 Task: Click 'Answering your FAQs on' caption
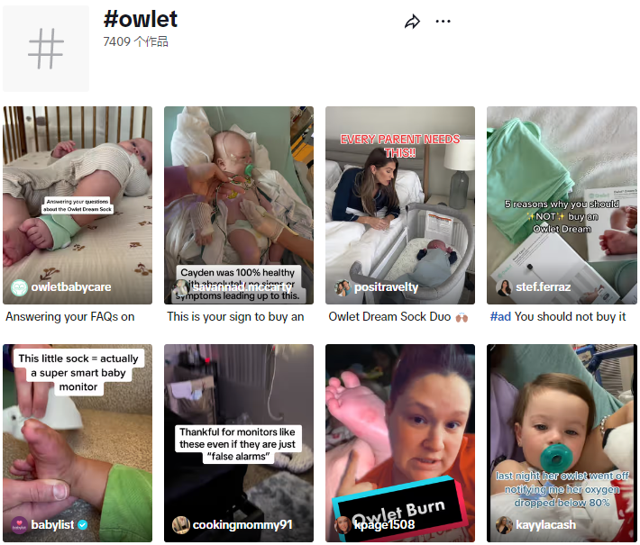click(x=70, y=317)
